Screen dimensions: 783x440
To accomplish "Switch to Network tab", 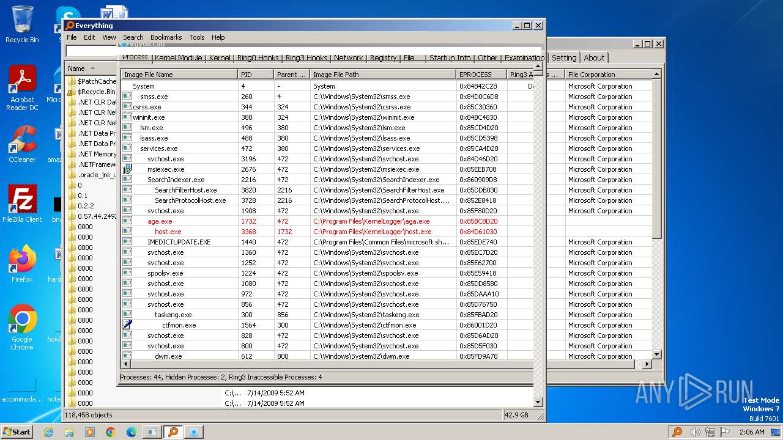I will coord(348,58).
